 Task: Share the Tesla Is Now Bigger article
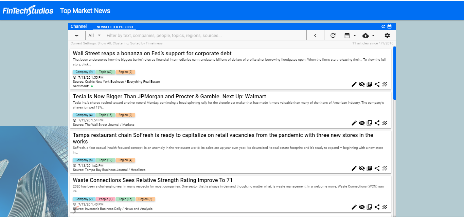(377, 123)
